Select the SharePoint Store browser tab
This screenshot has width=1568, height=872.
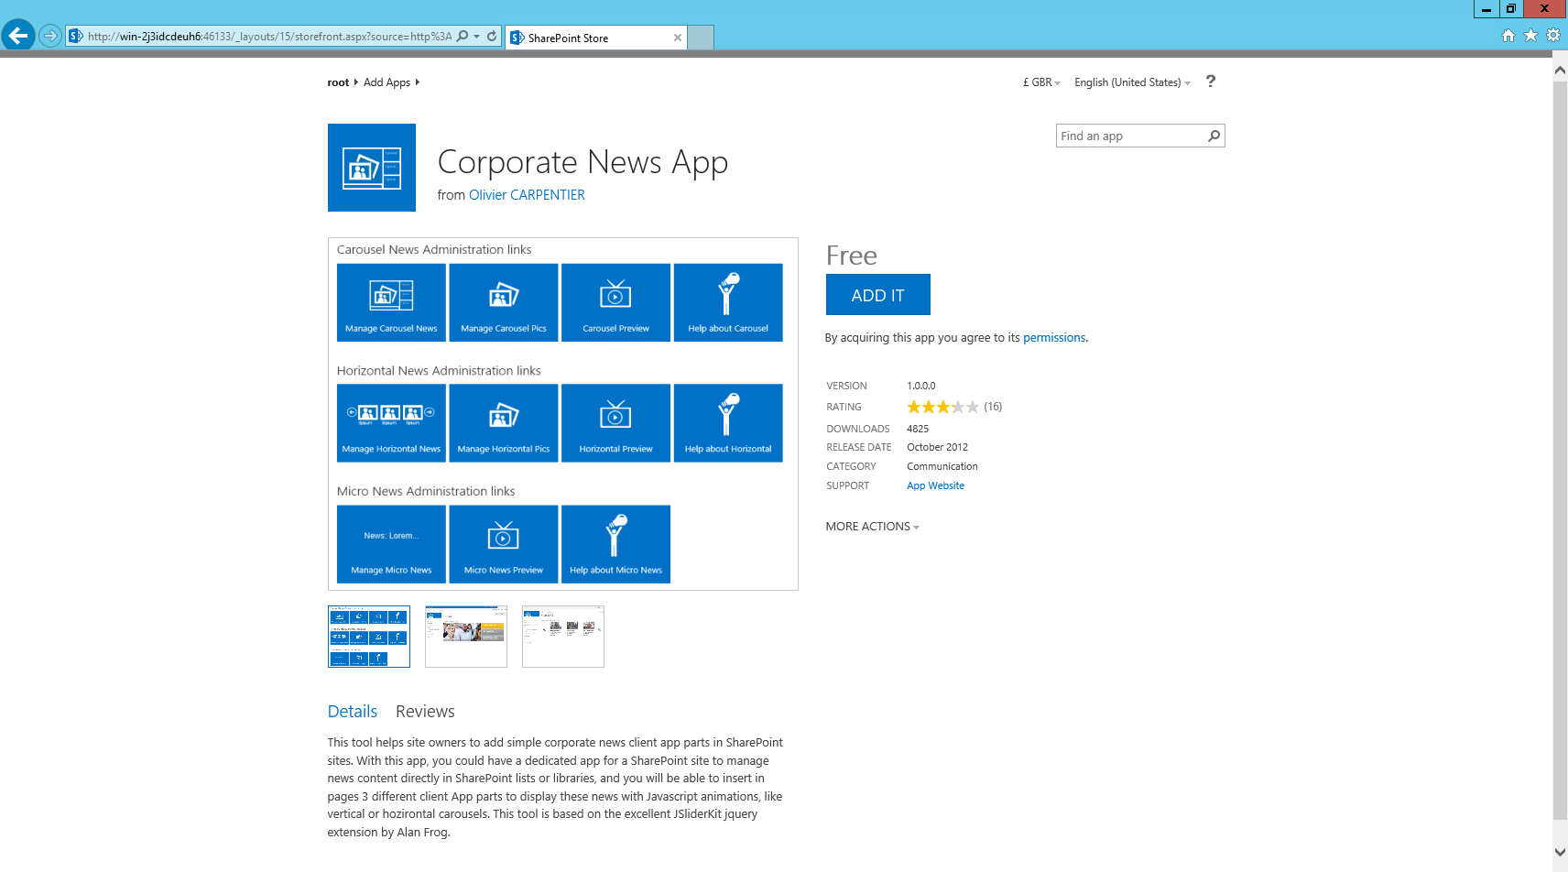pyautogui.click(x=595, y=38)
